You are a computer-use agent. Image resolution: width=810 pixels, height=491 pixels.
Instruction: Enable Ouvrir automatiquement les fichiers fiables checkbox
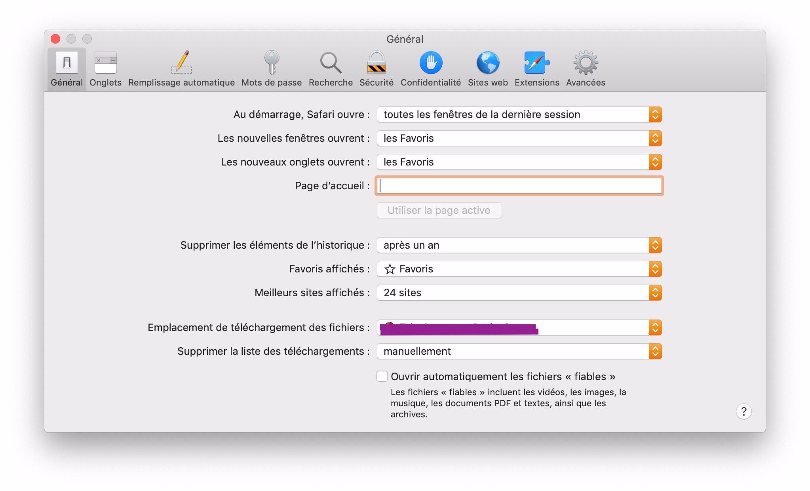[382, 376]
